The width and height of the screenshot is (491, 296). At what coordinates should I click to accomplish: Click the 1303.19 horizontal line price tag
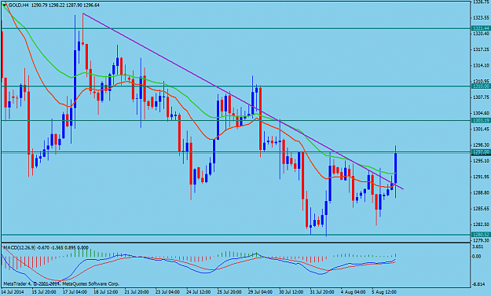pyautogui.click(x=480, y=120)
